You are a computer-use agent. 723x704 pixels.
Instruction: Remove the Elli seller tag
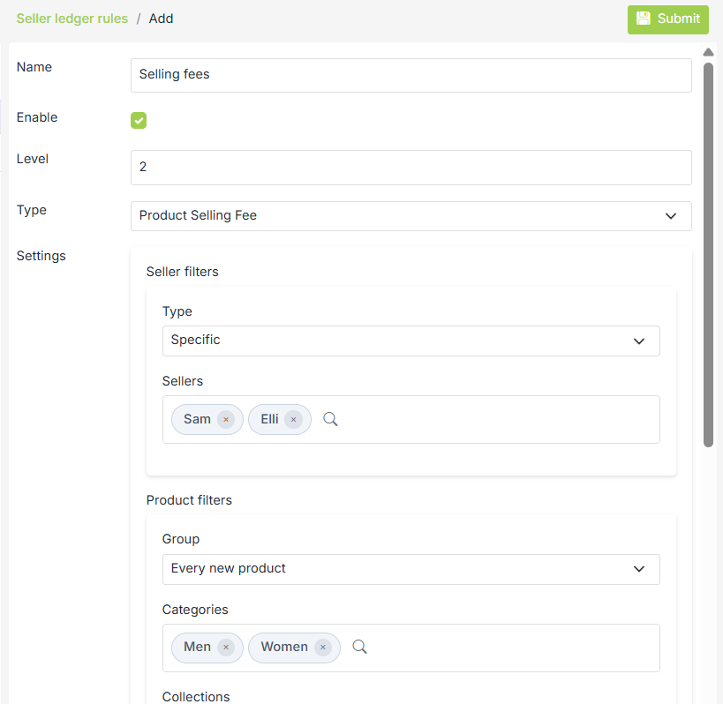pos(294,420)
